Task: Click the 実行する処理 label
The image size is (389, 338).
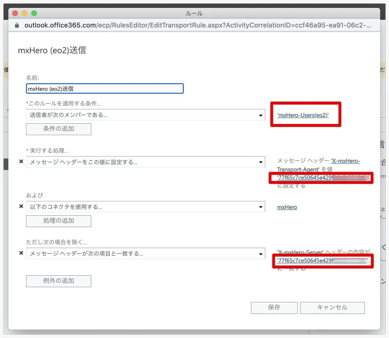Action: [47, 151]
